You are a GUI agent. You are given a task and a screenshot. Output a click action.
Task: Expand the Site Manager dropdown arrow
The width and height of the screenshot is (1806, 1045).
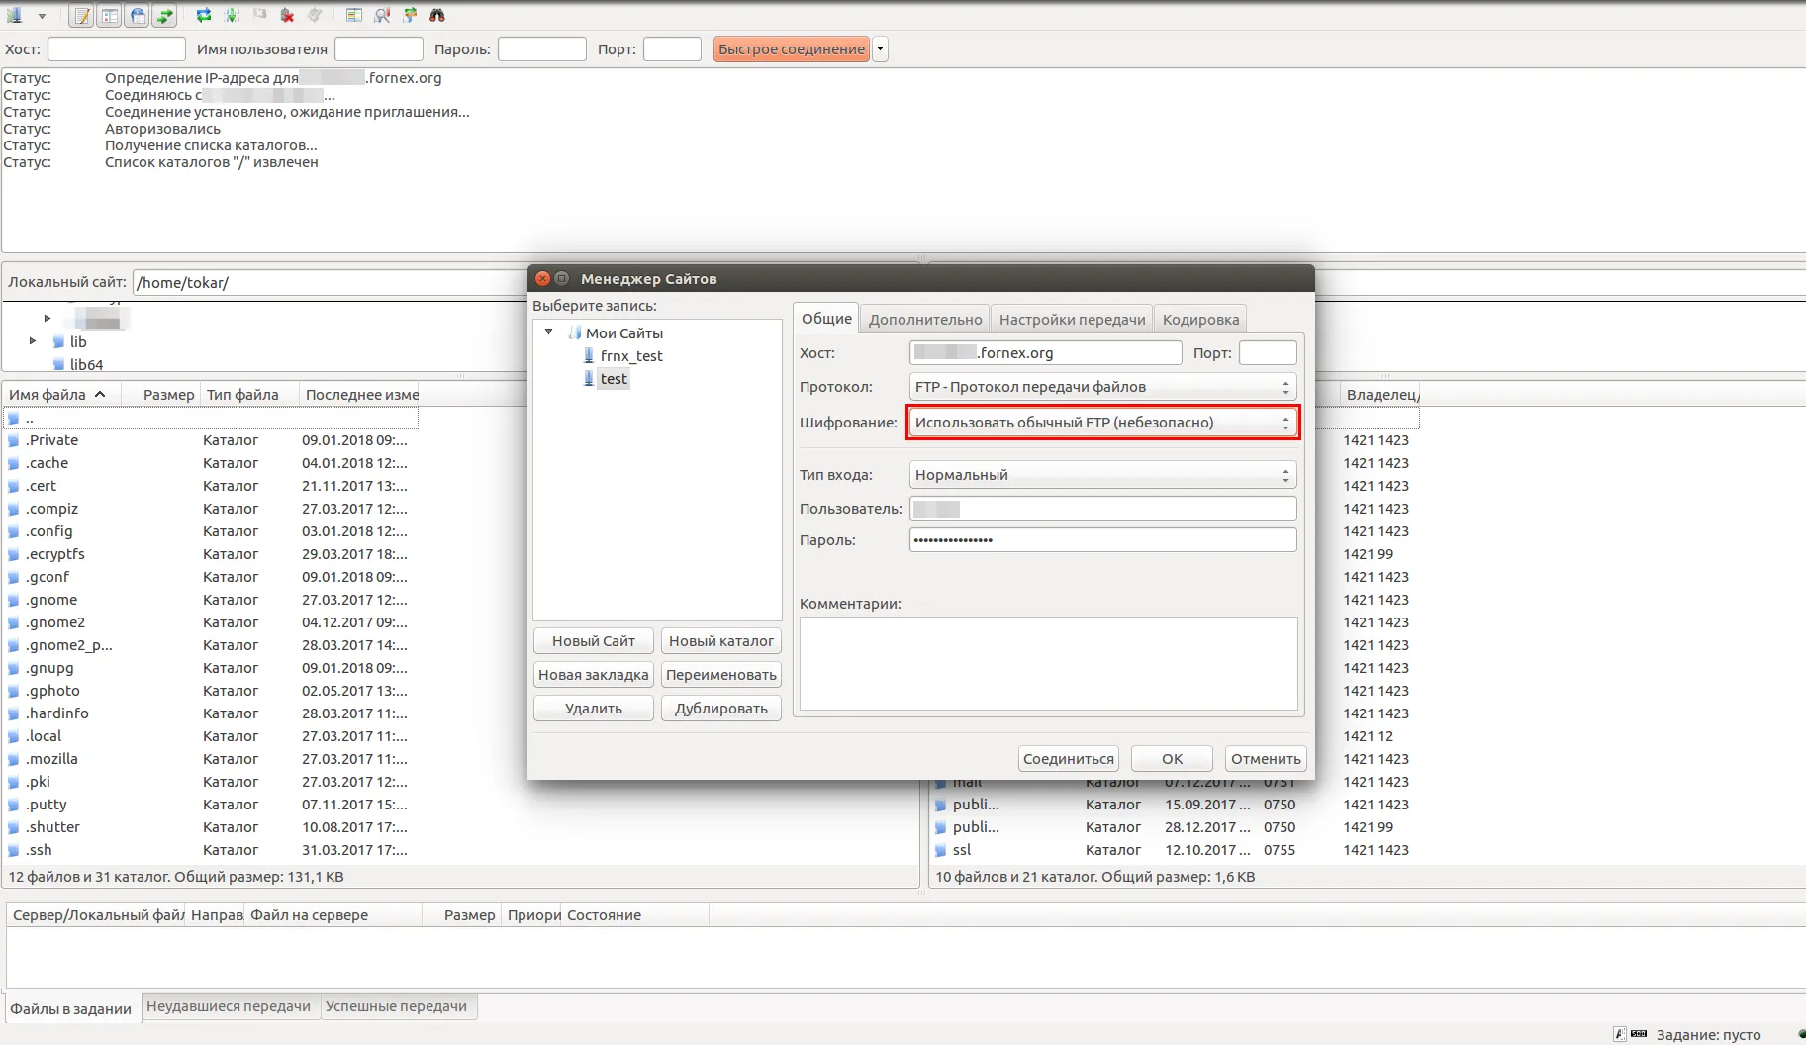(x=42, y=15)
